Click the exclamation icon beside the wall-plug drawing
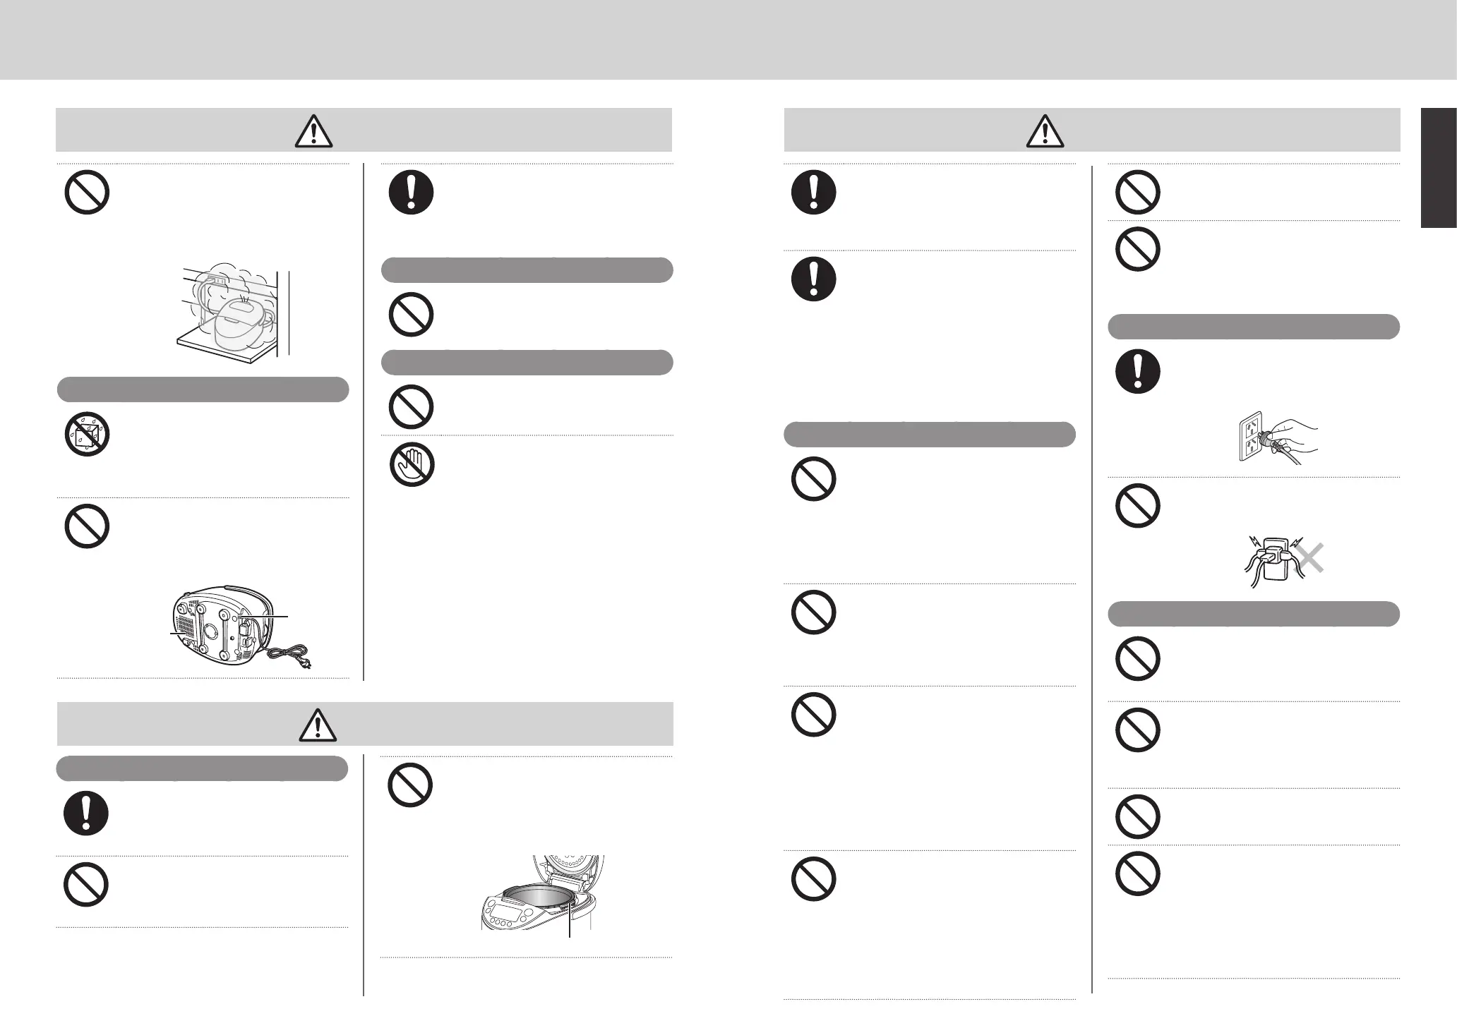1457x1028 pixels. click(x=1138, y=371)
